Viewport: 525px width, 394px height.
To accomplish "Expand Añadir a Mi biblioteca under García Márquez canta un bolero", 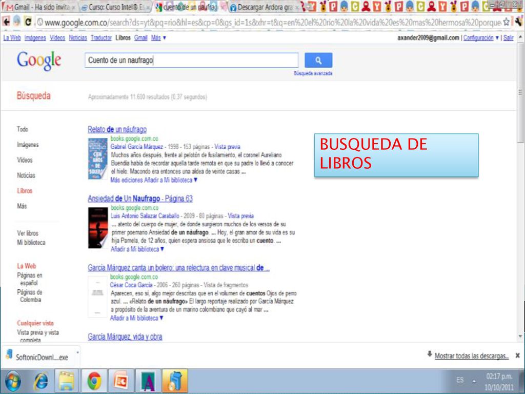I will (x=136, y=318).
